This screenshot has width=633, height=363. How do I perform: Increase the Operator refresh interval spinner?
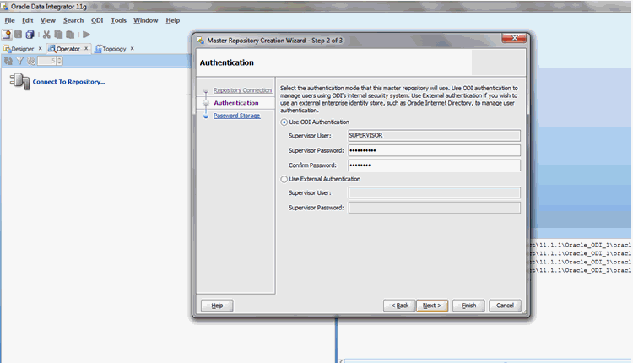tap(60, 59)
